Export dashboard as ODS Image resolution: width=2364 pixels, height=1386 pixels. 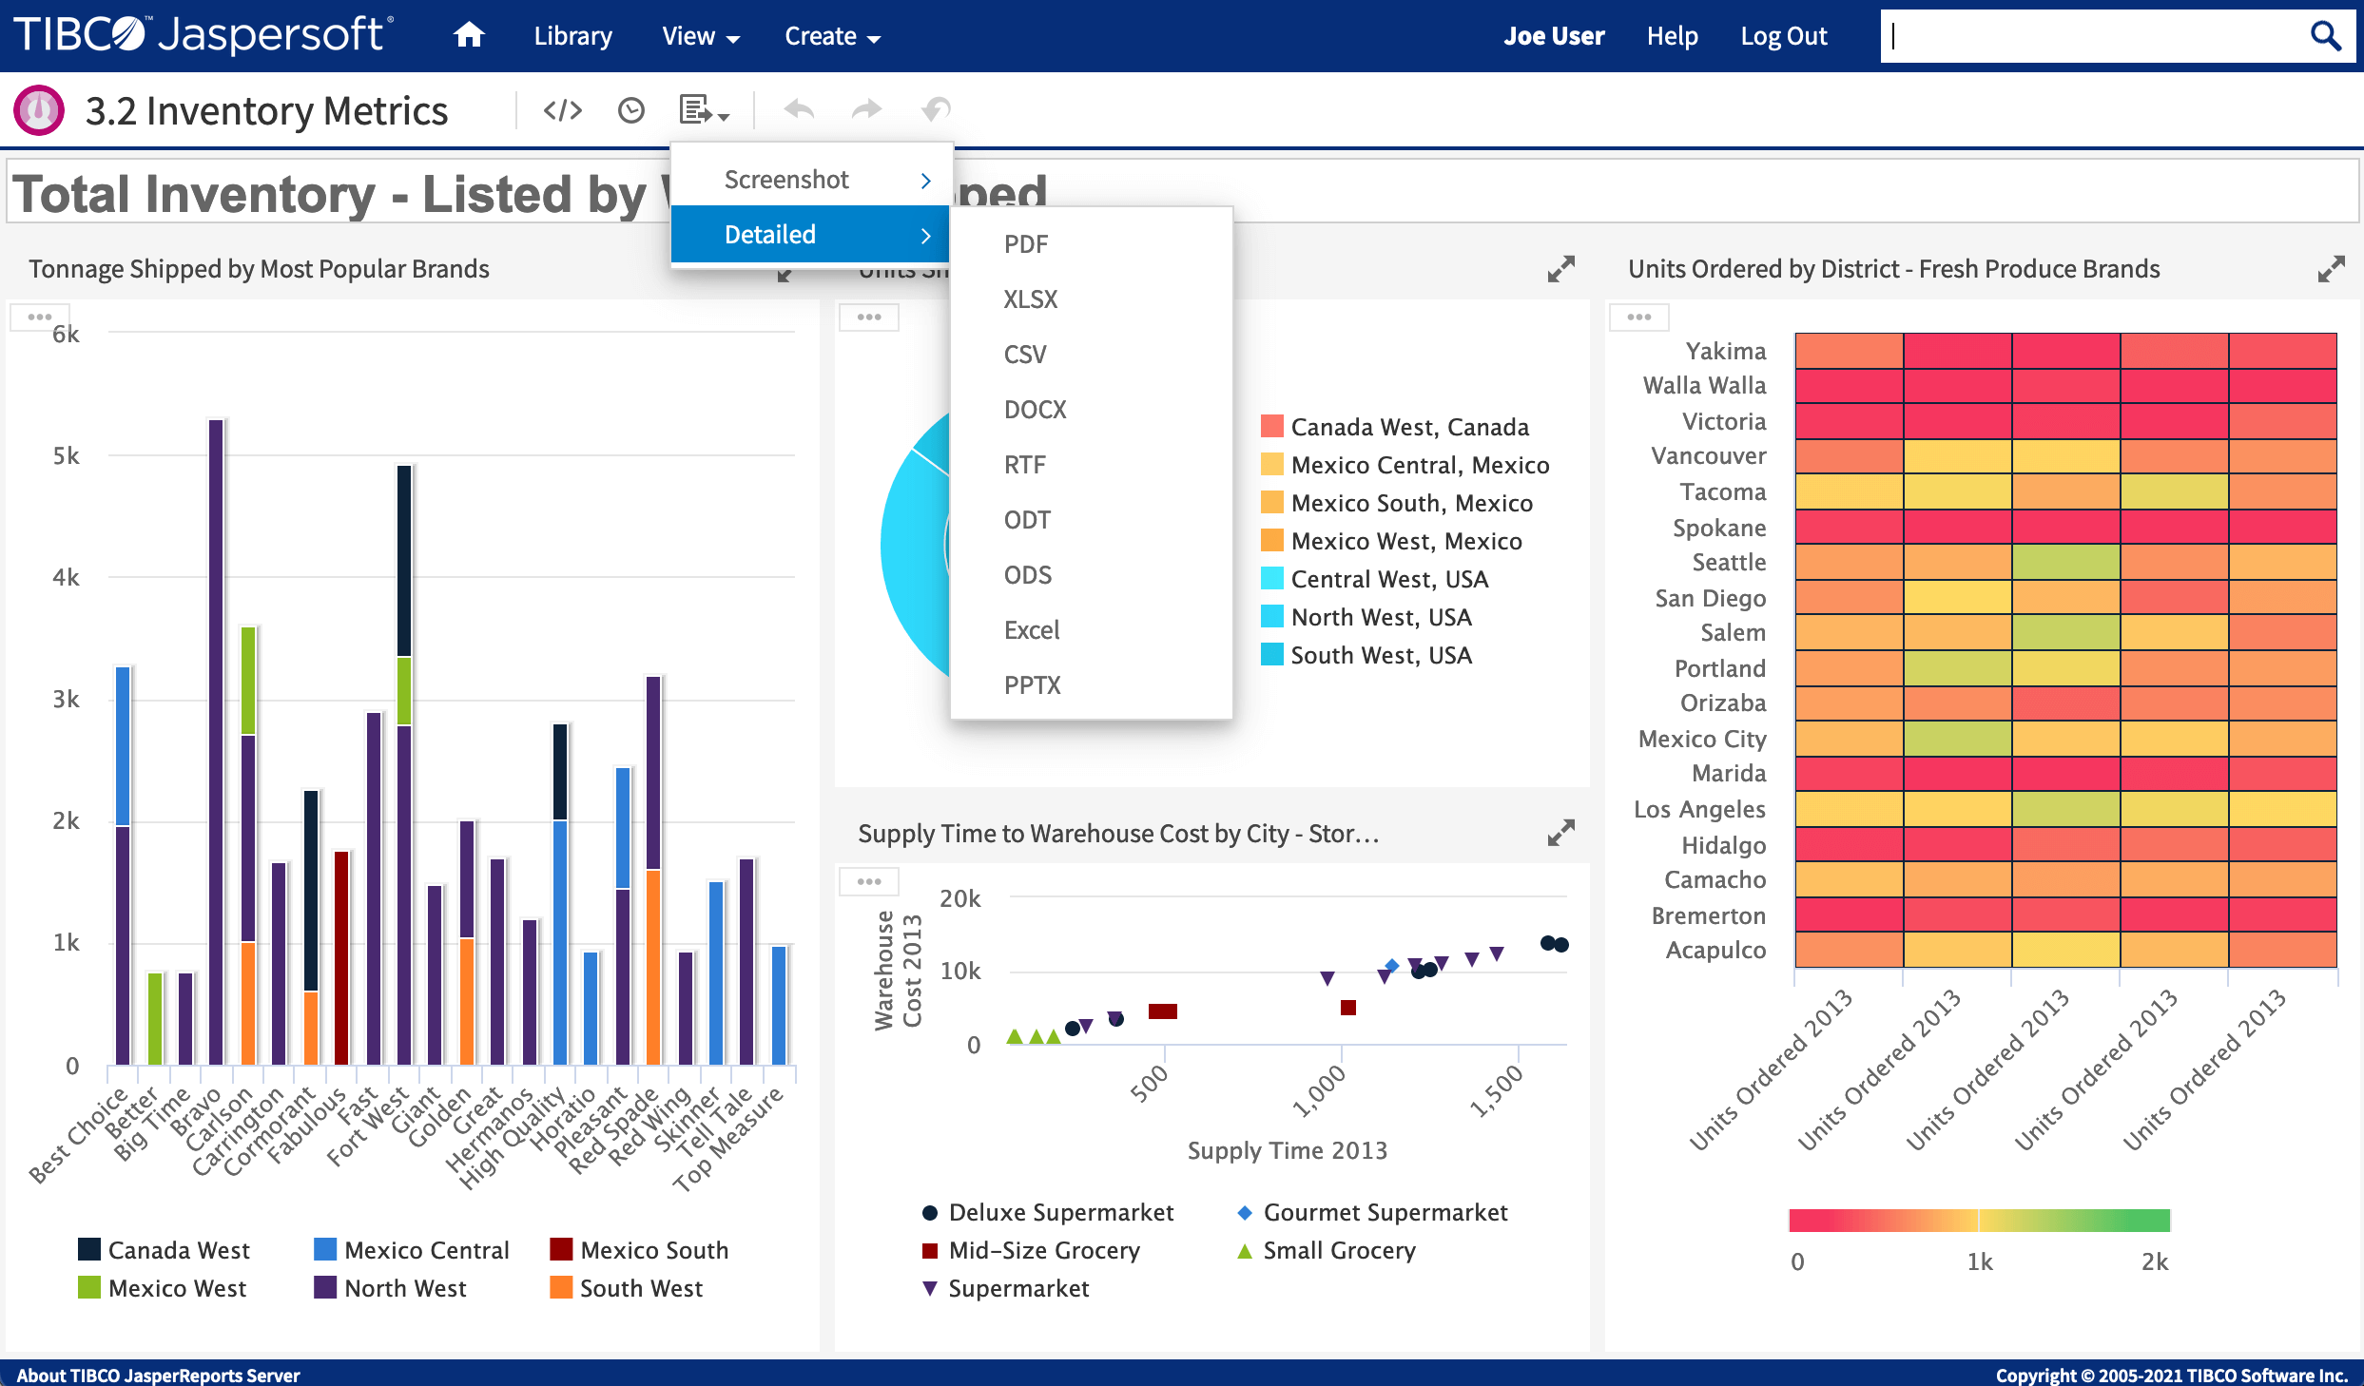tap(1092, 575)
